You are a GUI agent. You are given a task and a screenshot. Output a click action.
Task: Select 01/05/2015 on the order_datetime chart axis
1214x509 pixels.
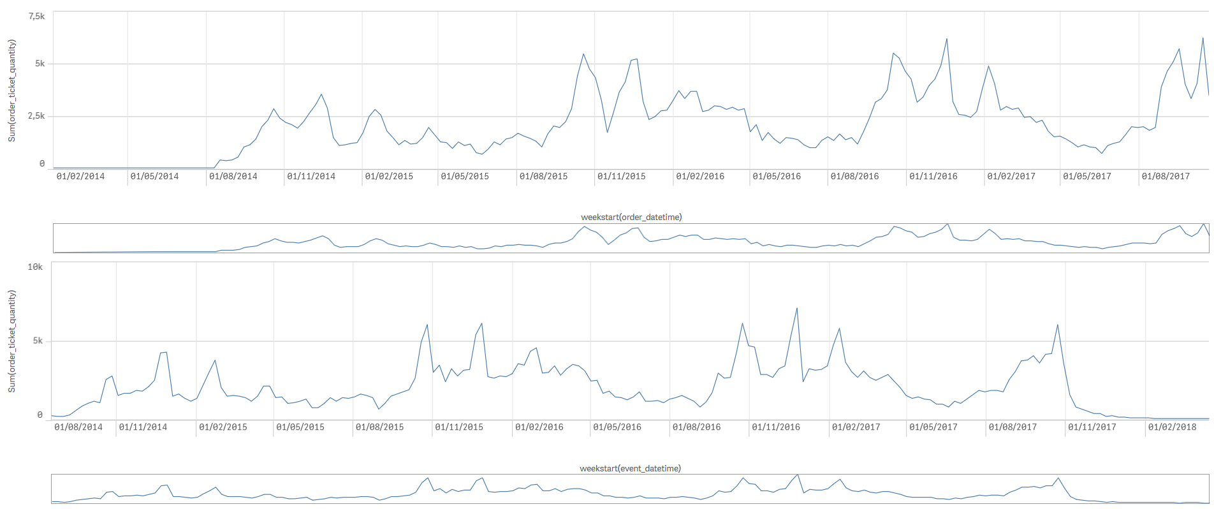[465, 176]
